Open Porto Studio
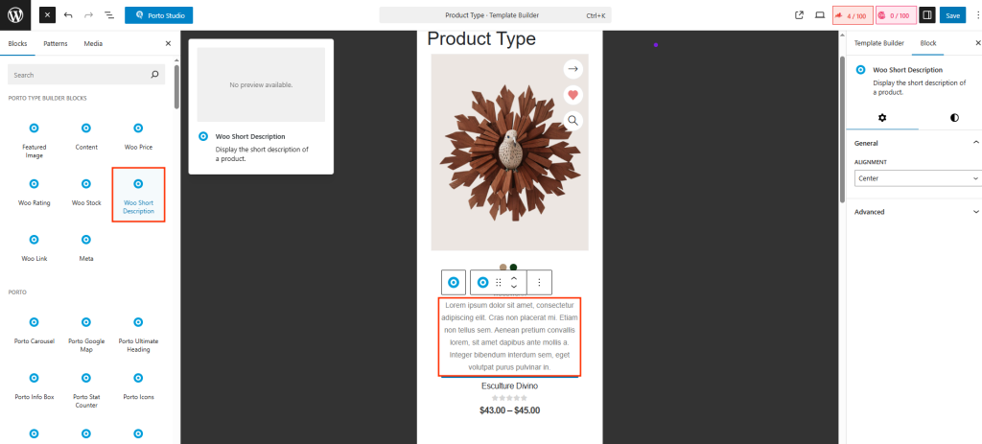982x444 pixels. click(x=158, y=15)
